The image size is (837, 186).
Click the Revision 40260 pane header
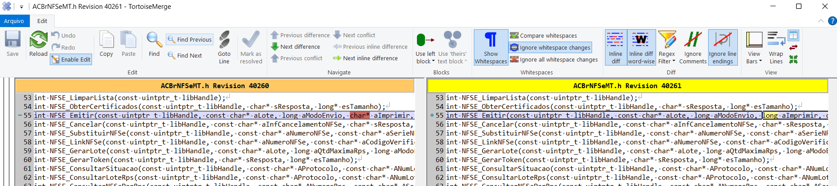[x=215, y=85]
